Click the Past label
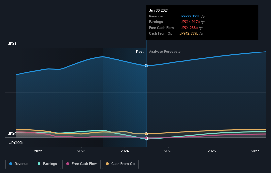The width and height of the screenshot is (271, 173). click(x=140, y=52)
